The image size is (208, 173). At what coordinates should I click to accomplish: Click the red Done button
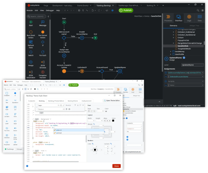click(x=116, y=166)
